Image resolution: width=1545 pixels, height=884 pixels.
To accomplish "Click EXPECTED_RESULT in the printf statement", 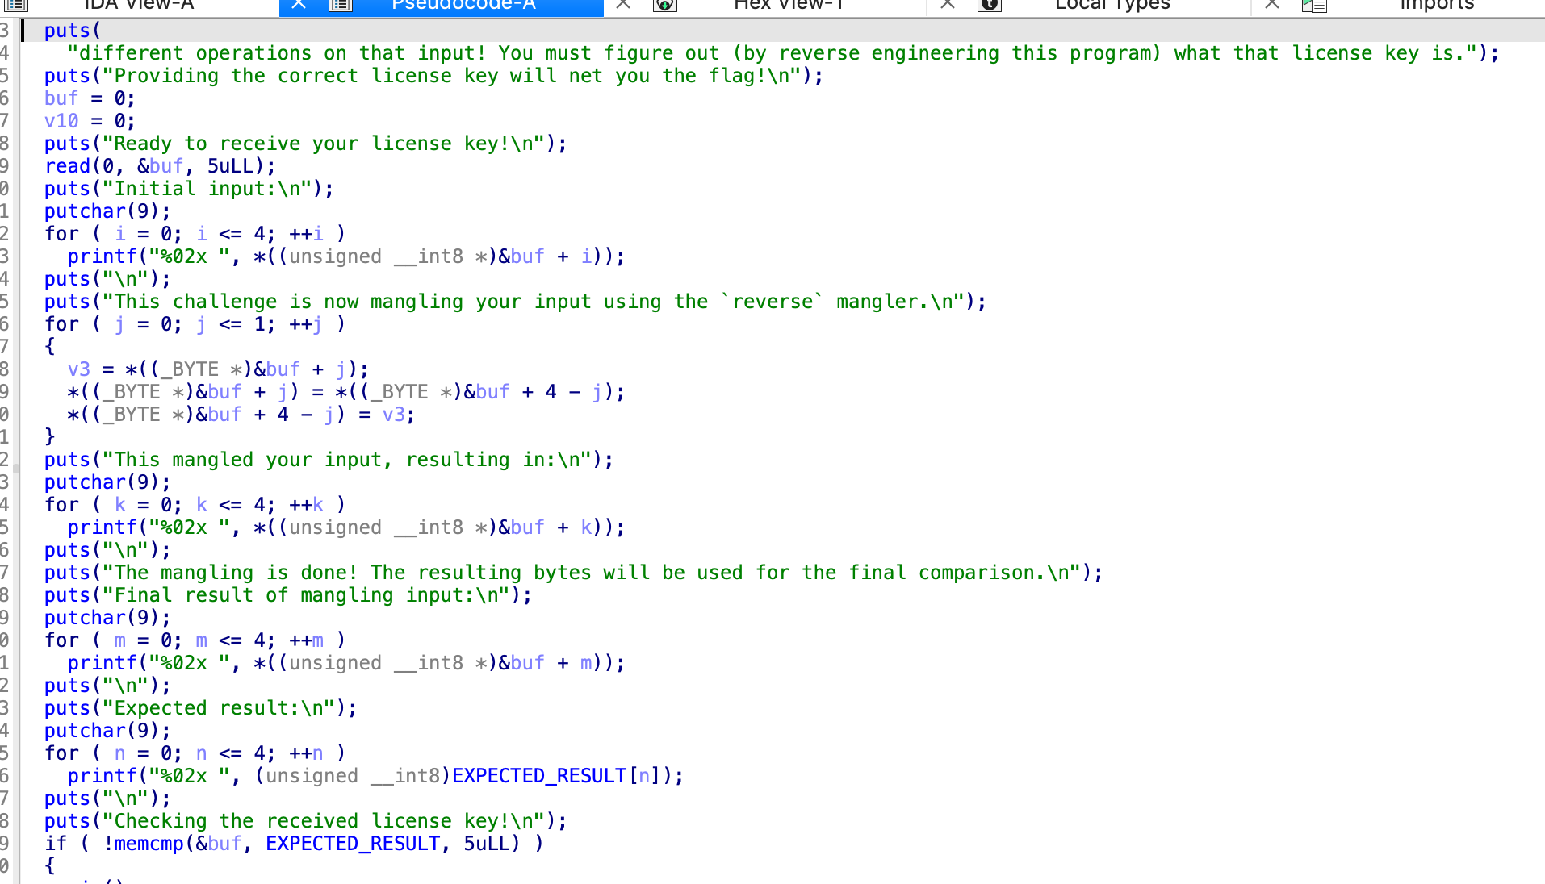I will 539,776.
